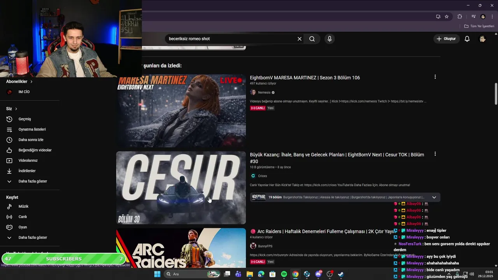The height and width of the screenshot is (280, 498).
Task: Click the CANLI badge under Maresa Martinez
Action: coord(258,108)
